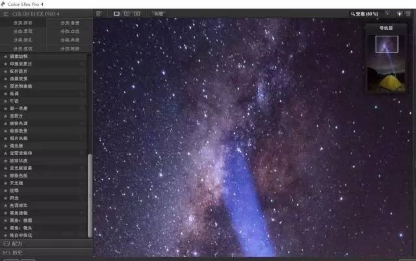Viewport: 416px width, 261px height.
Task: Select the 分类:旅游 travel category tab
Action: (x=70, y=49)
